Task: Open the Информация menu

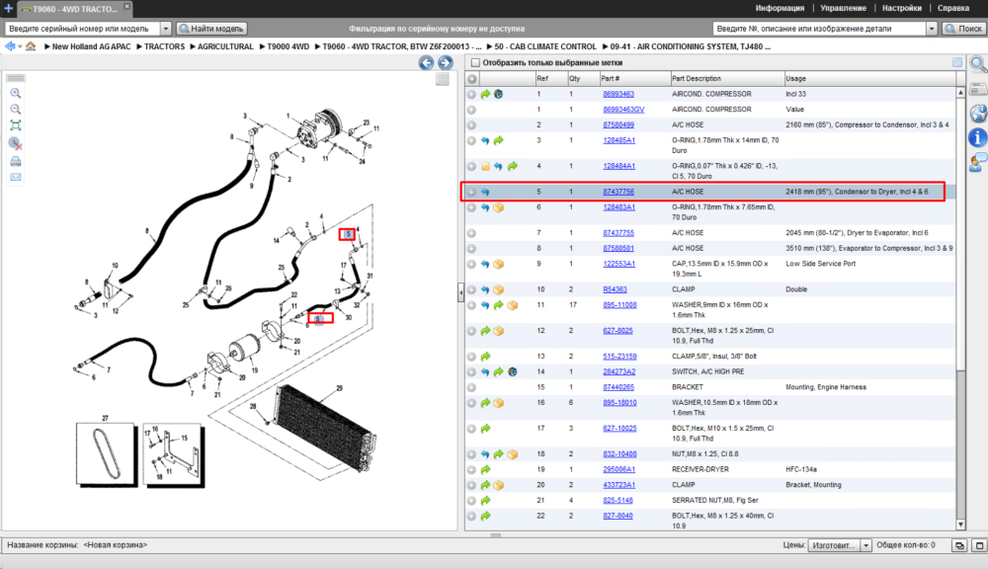Action: click(780, 8)
